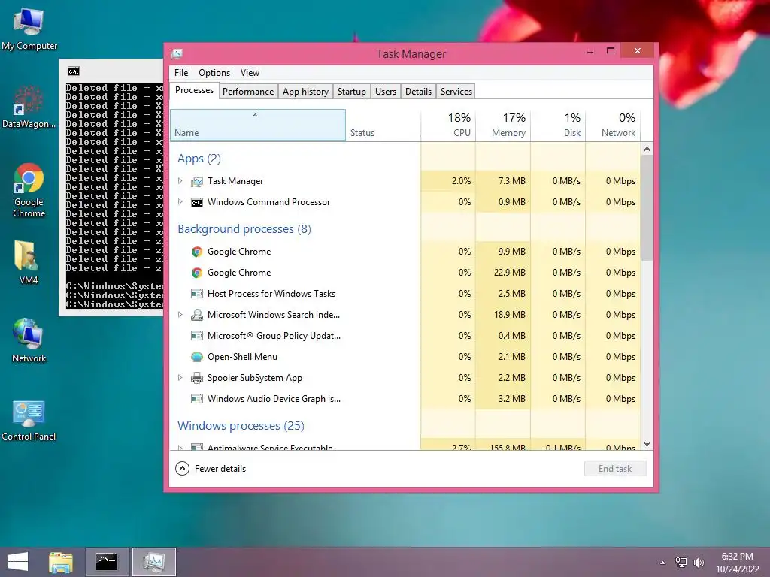Switch to the Performance tab
The width and height of the screenshot is (770, 577).
coord(248,92)
